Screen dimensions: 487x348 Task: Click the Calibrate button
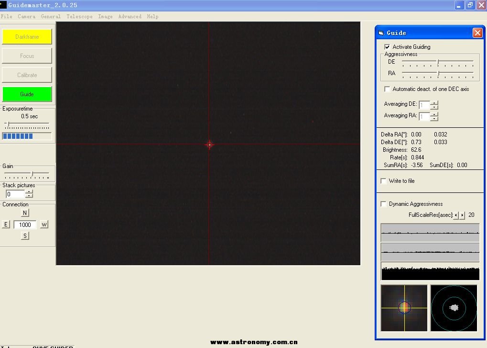pos(27,75)
